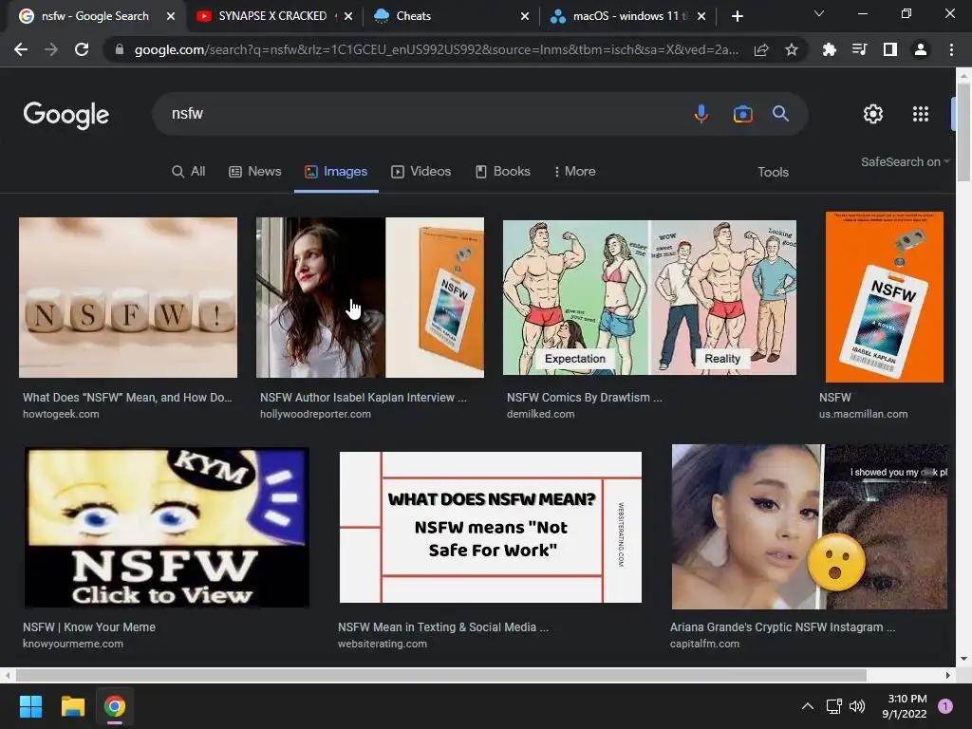
Task: Click Chrome icon in the taskbar
Action: (x=115, y=706)
